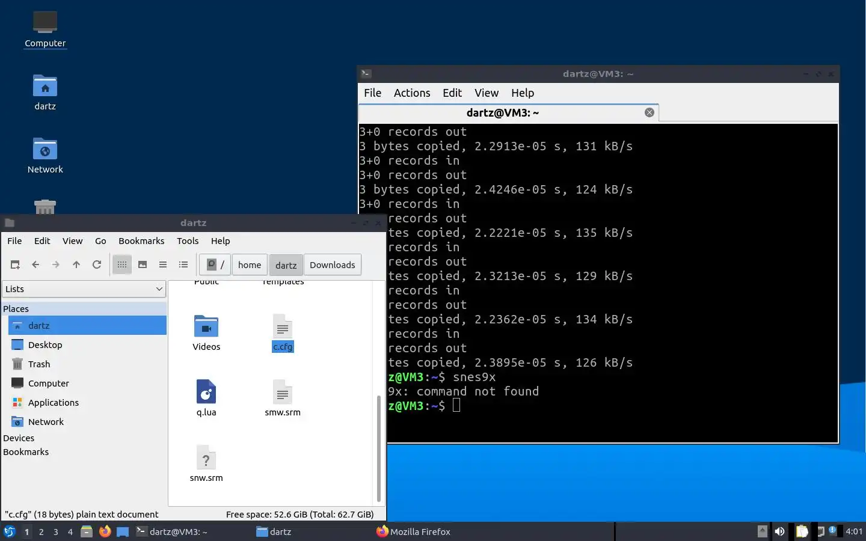
Task: Click the root path button
Action: pos(215,264)
